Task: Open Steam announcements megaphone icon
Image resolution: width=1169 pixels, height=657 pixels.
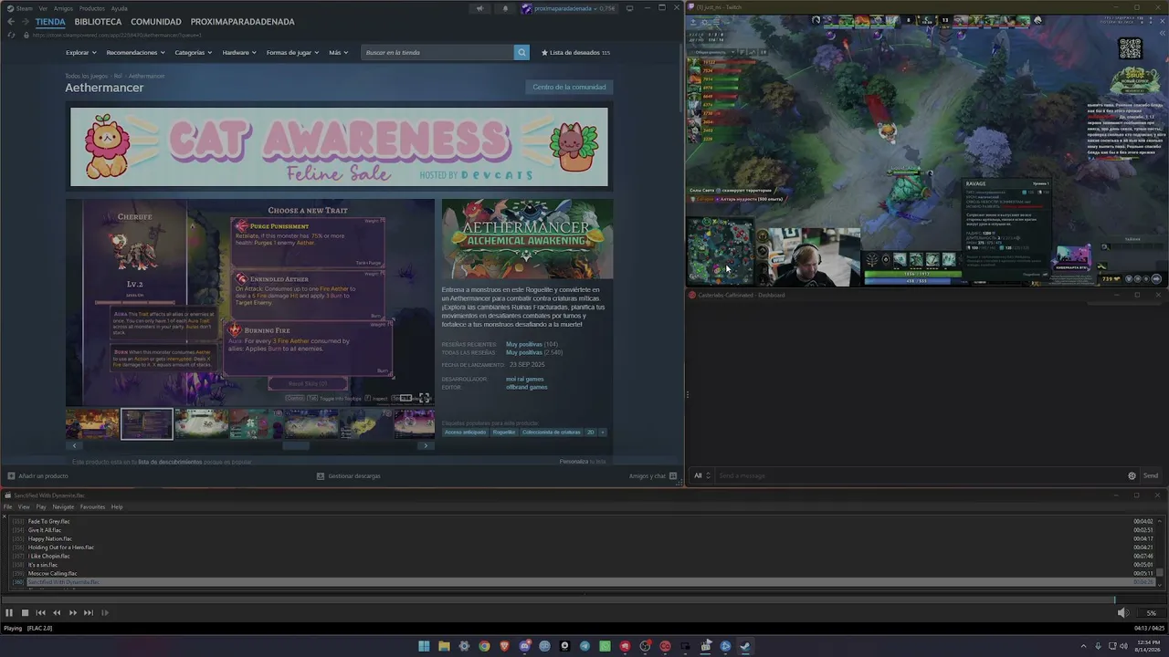Action: coord(479,8)
